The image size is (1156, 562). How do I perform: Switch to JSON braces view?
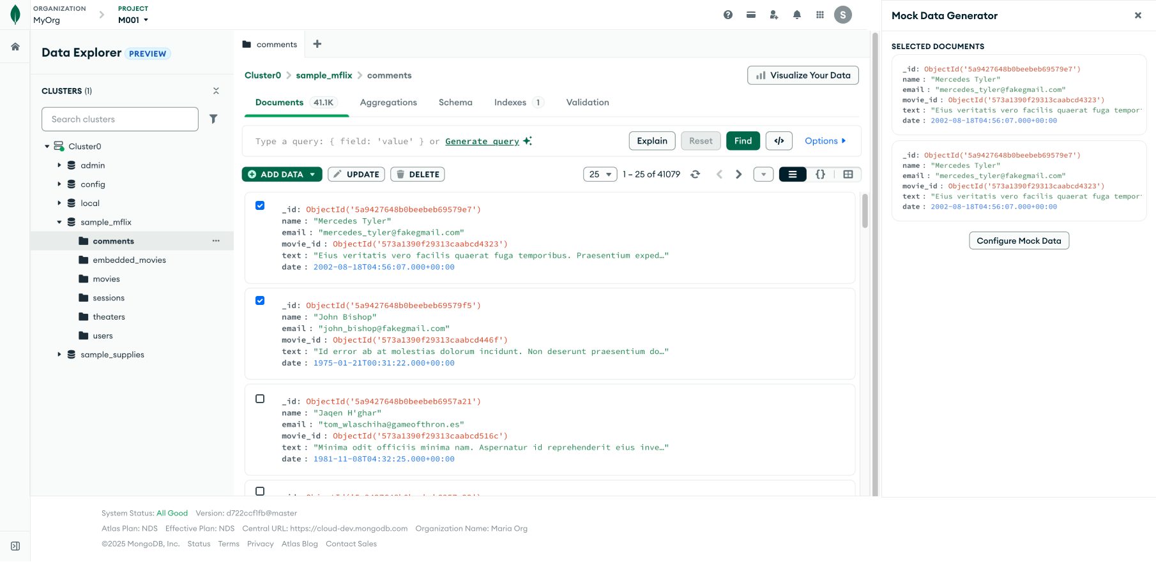tap(821, 174)
